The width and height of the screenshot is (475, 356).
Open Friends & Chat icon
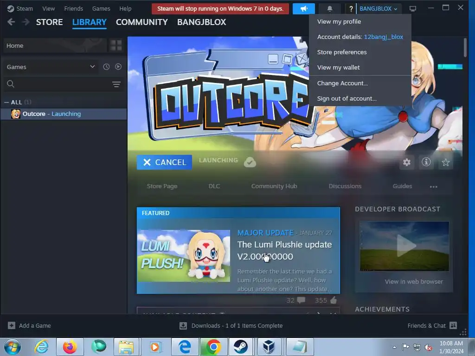point(453,325)
